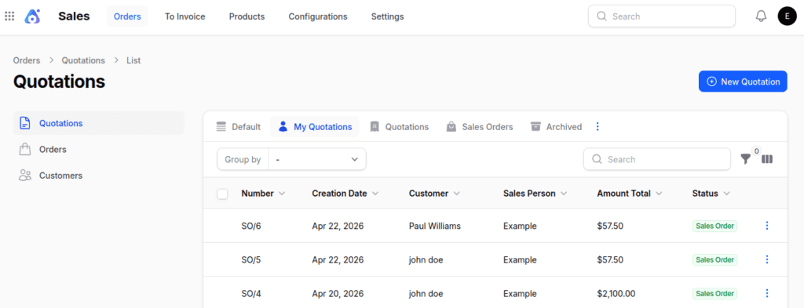Click the Apr 20, 2026 date
The width and height of the screenshot is (804, 308).
coord(338,294)
